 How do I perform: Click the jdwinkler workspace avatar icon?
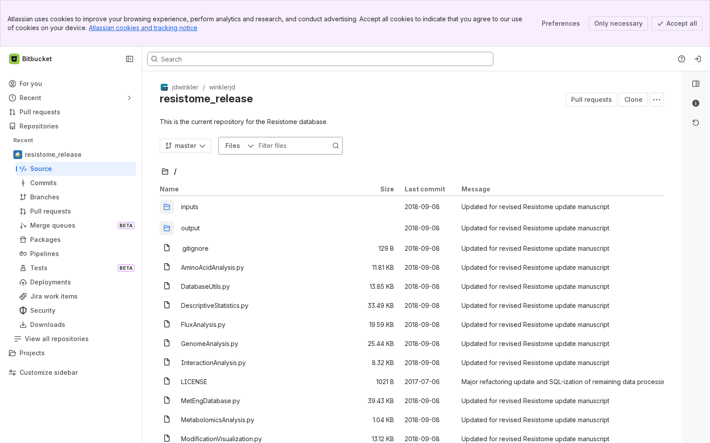[x=164, y=87]
